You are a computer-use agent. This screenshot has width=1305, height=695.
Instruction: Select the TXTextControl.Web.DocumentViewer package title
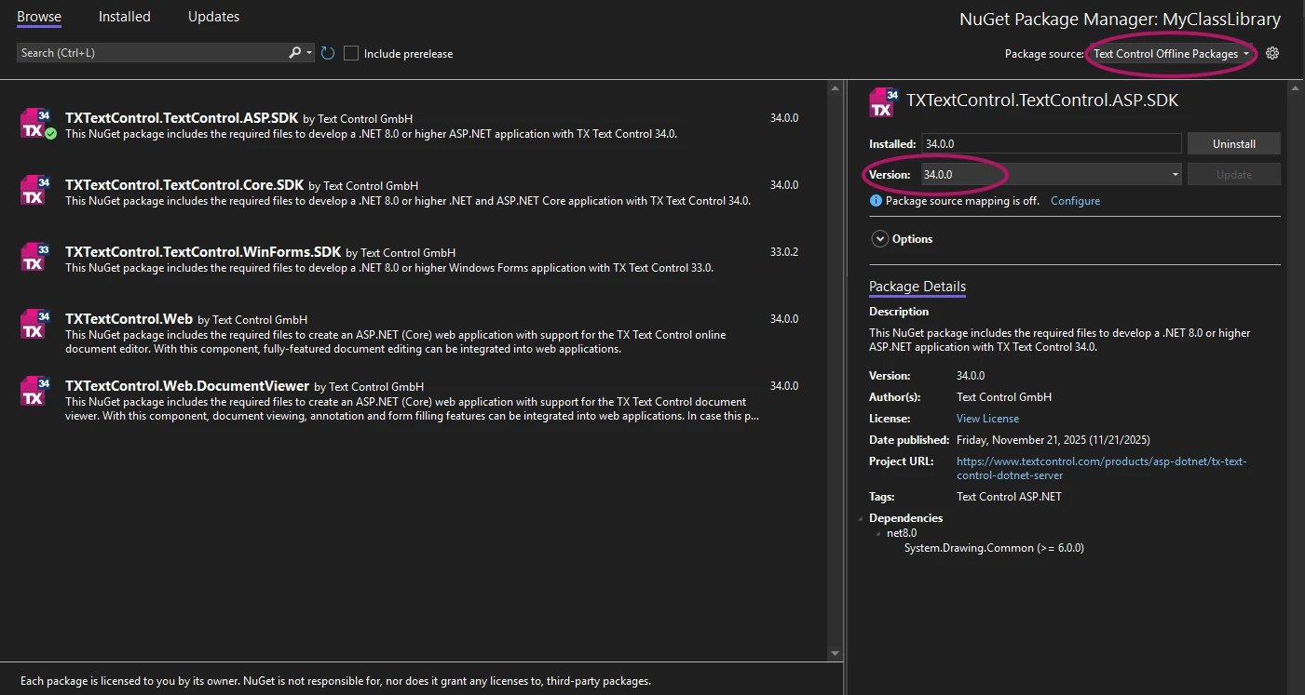click(x=187, y=386)
